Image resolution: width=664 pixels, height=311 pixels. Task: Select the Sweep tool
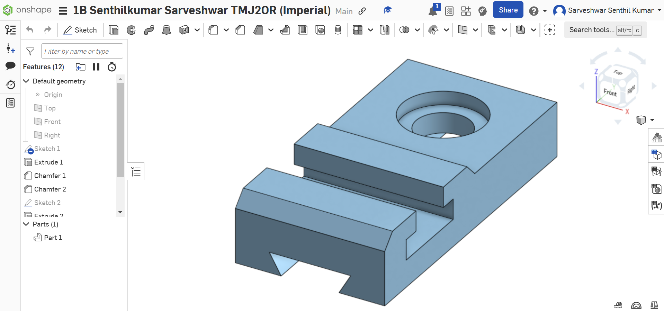[x=149, y=30]
